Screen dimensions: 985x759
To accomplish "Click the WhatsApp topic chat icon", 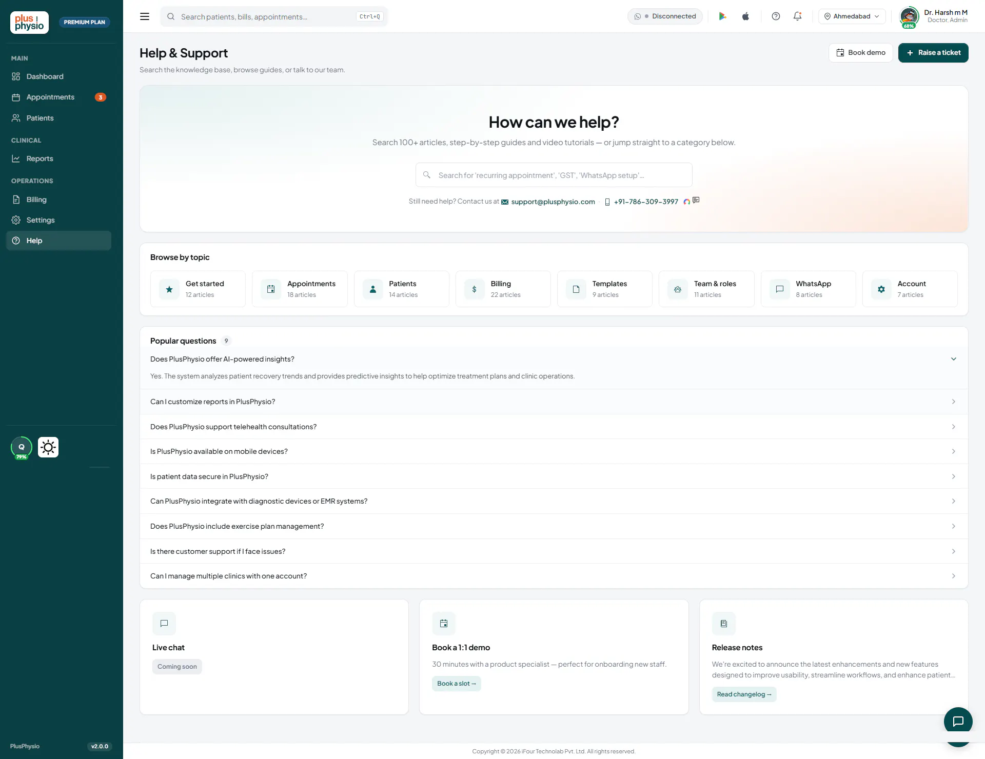I will pos(780,289).
